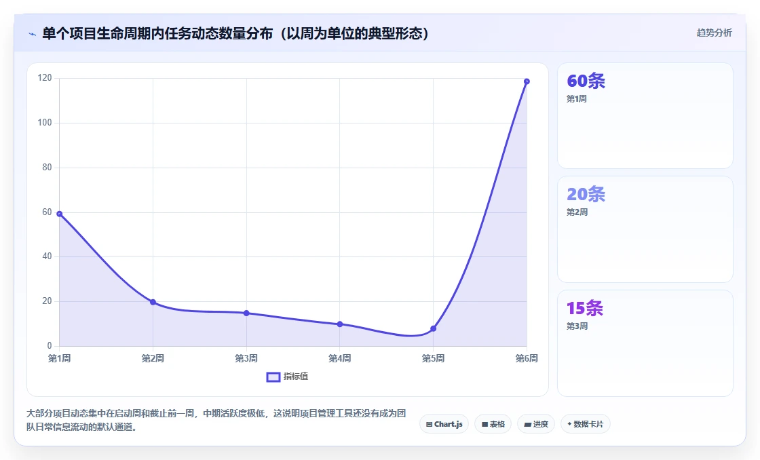This screenshot has width=760, height=460.
Task: Click the 指标值 legend text
Action: tap(296, 377)
